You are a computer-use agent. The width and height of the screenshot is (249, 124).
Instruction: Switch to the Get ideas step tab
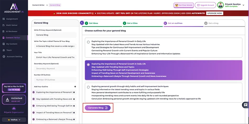tap(93, 23)
